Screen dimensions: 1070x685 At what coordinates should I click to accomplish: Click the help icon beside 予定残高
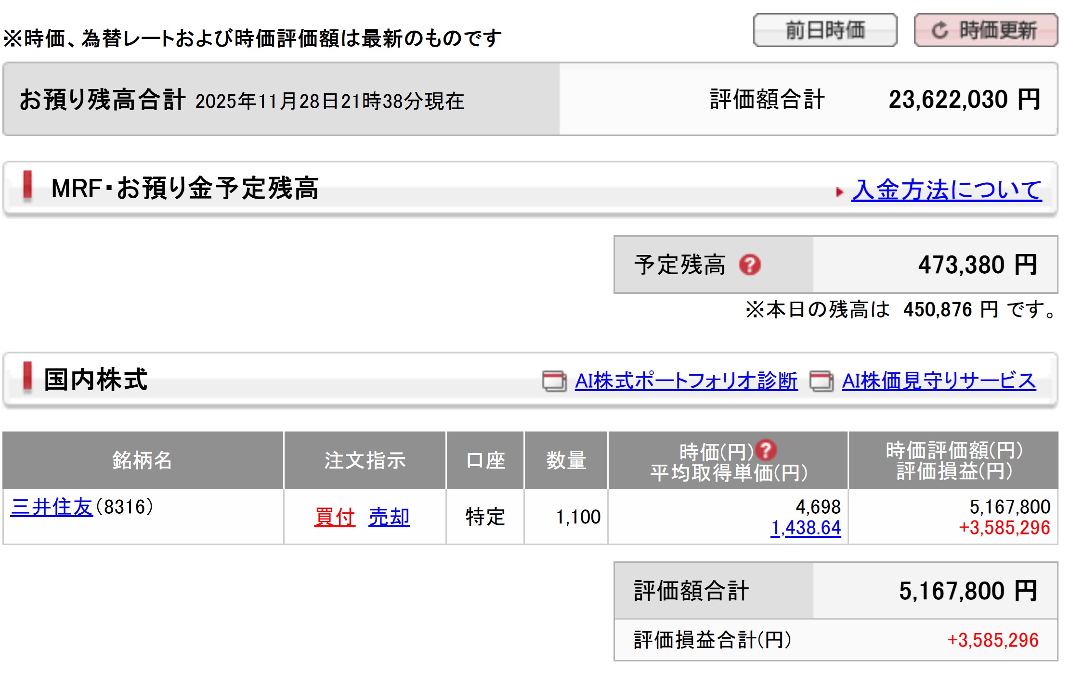click(x=750, y=265)
